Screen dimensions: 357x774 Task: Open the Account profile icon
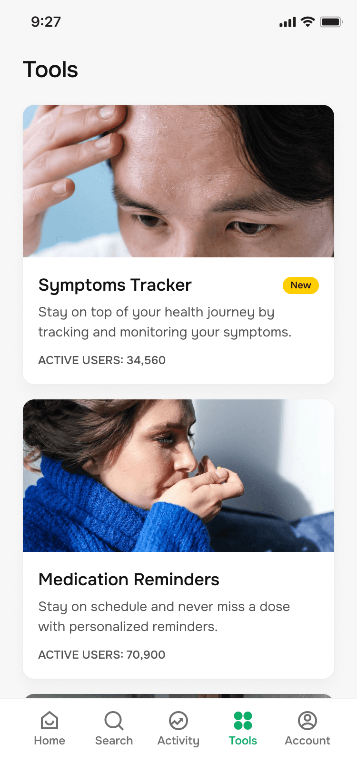[307, 721]
